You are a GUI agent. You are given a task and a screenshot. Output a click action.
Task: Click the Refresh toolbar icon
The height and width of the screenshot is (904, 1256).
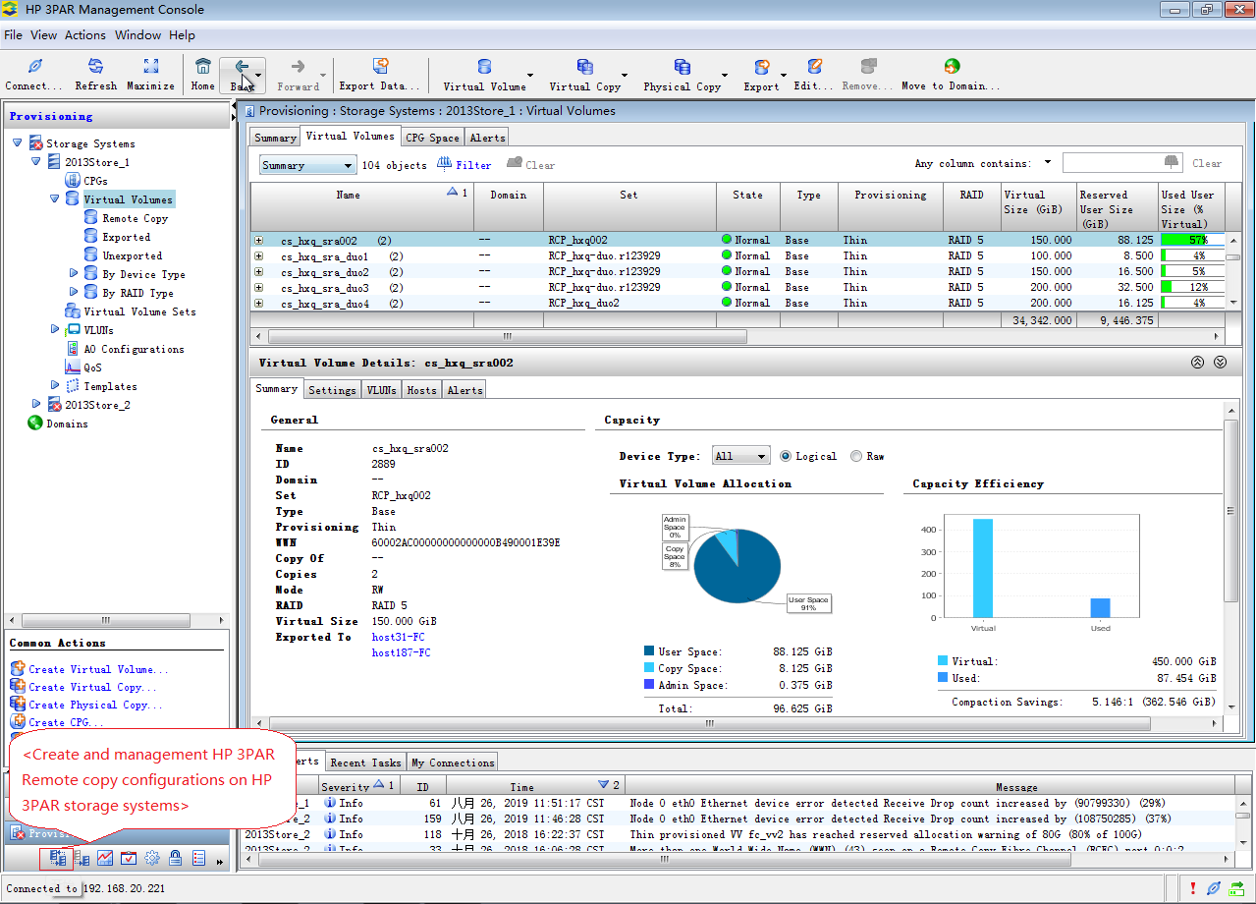pos(95,67)
